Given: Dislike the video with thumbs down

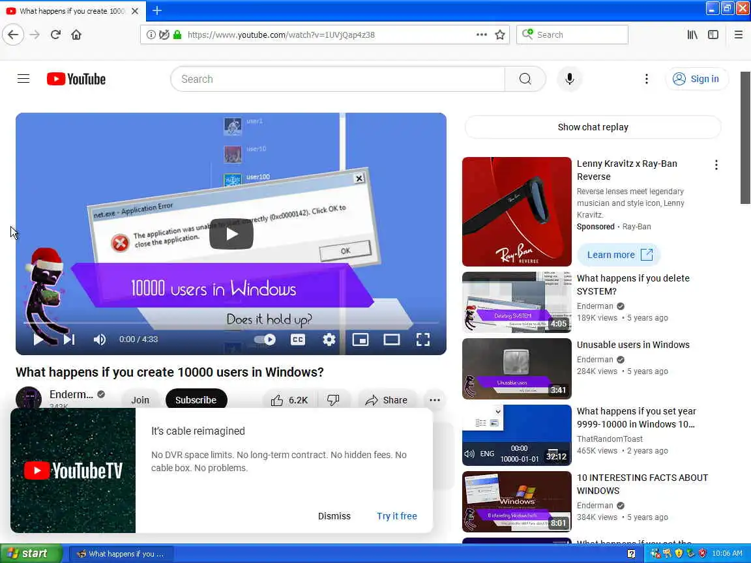Looking at the screenshot, I should [x=333, y=399].
